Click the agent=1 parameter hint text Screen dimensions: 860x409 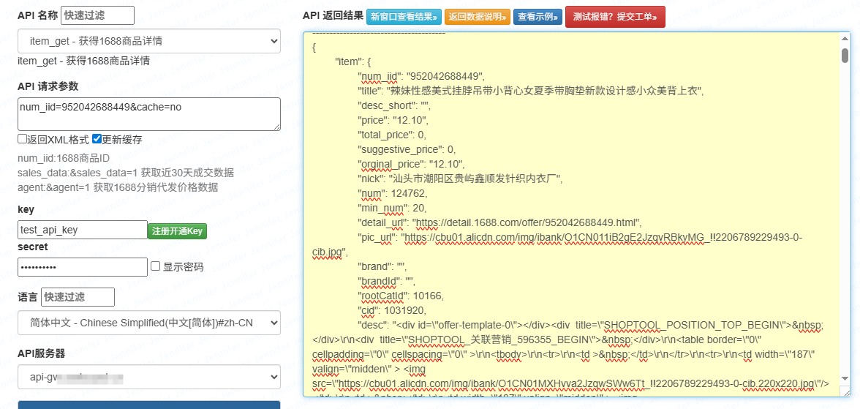coord(118,188)
